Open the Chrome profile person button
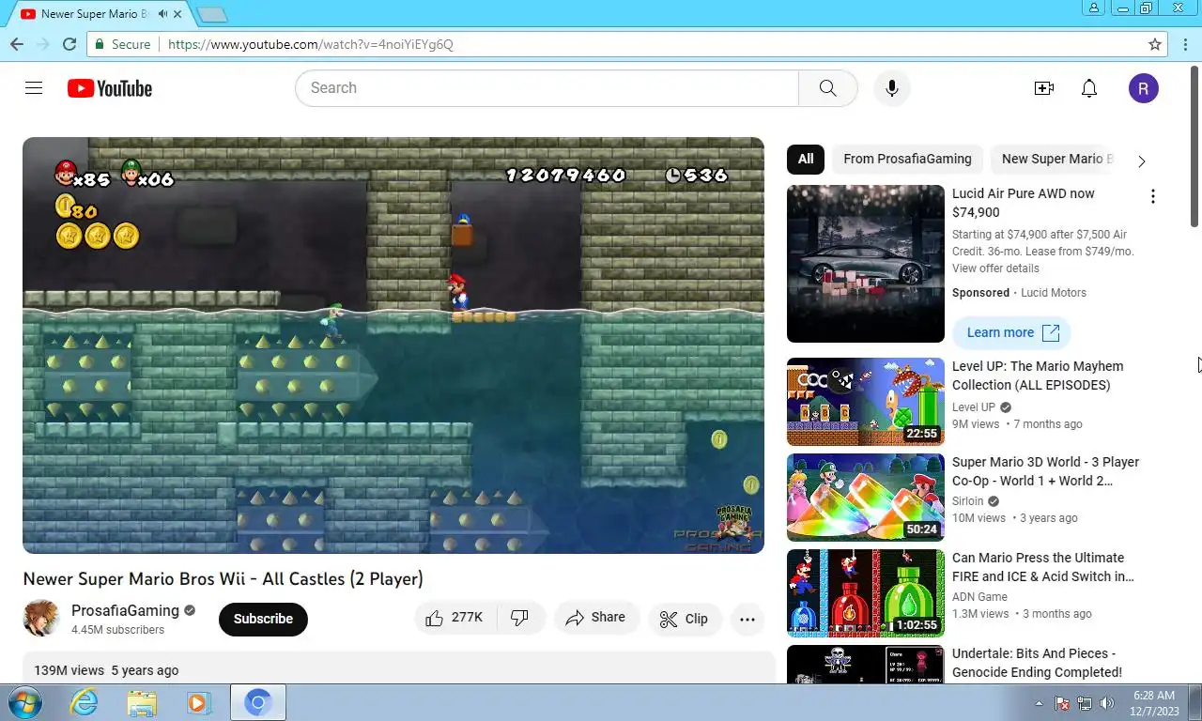Viewport: 1202px width, 721px height. (x=1094, y=8)
